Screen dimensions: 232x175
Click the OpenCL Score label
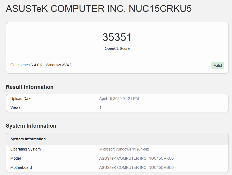117,49
